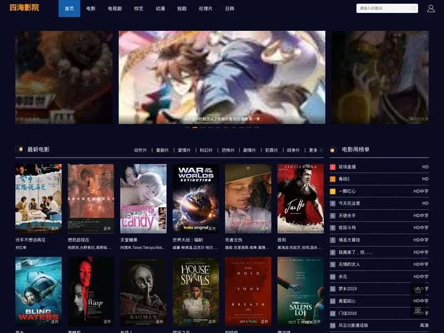
Task: Open rank 7 entry 情圣大冒险
Action: coord(379,240)
